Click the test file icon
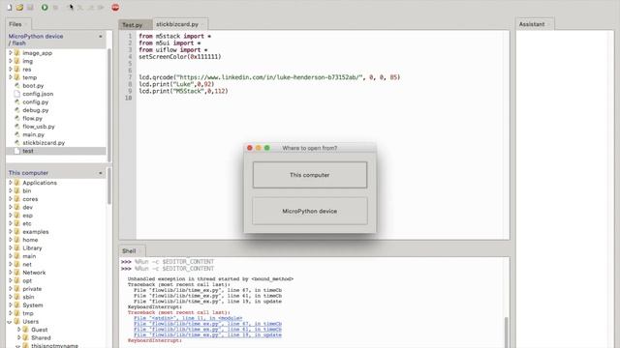The height and width of the screenshot is (348, 620). (x=17, y=151)
